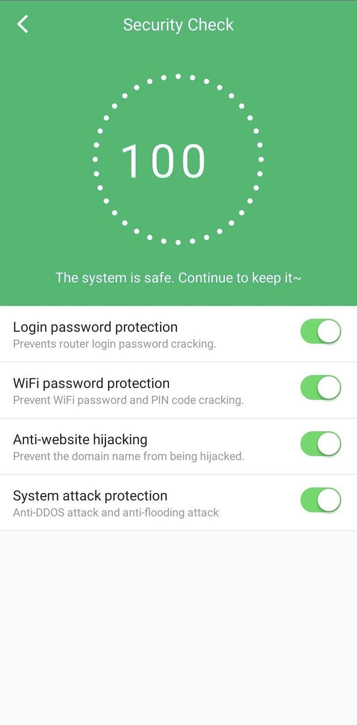The height and width of the screenshot is (725, 357).
Task: Tap the 100 security score
Action: coord(163,161)
